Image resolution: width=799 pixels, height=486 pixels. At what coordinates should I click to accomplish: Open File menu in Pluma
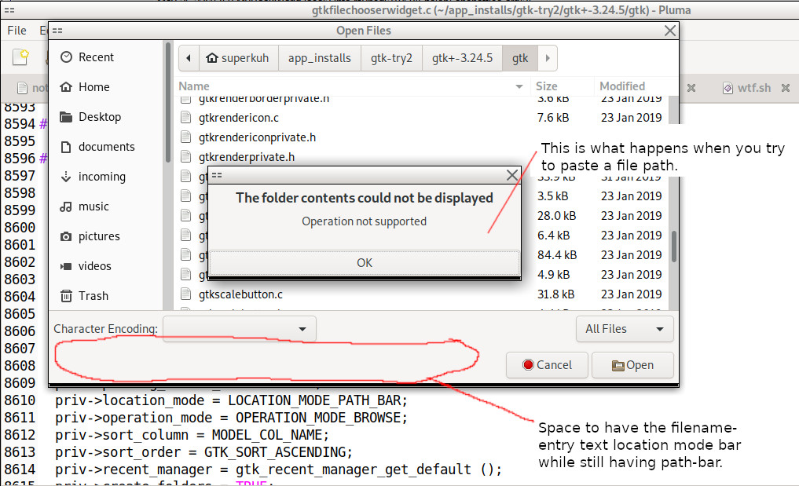coord(16,31)
